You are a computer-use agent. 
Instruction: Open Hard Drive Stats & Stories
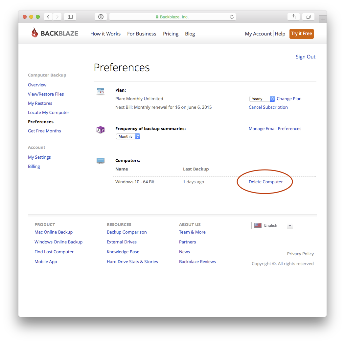(x=132, y=262)
